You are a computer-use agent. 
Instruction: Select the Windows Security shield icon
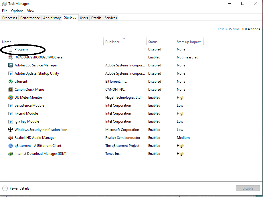[11, 130]
